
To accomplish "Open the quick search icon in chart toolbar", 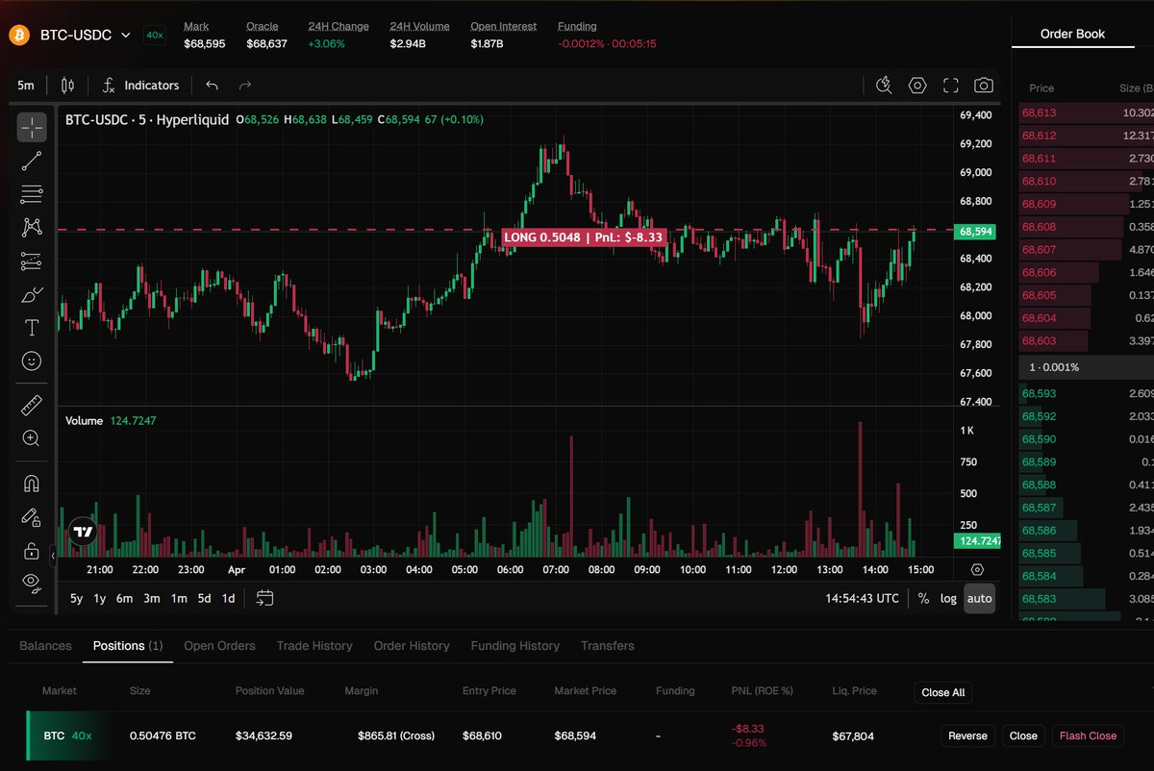I will (x=885, y=86).
